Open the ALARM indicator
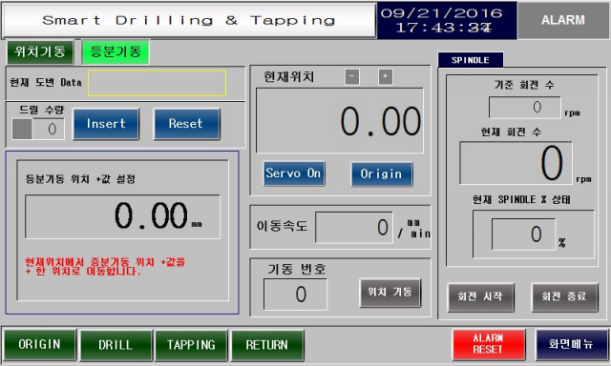Viewport: 611px width, 366px height. (562, 20)
